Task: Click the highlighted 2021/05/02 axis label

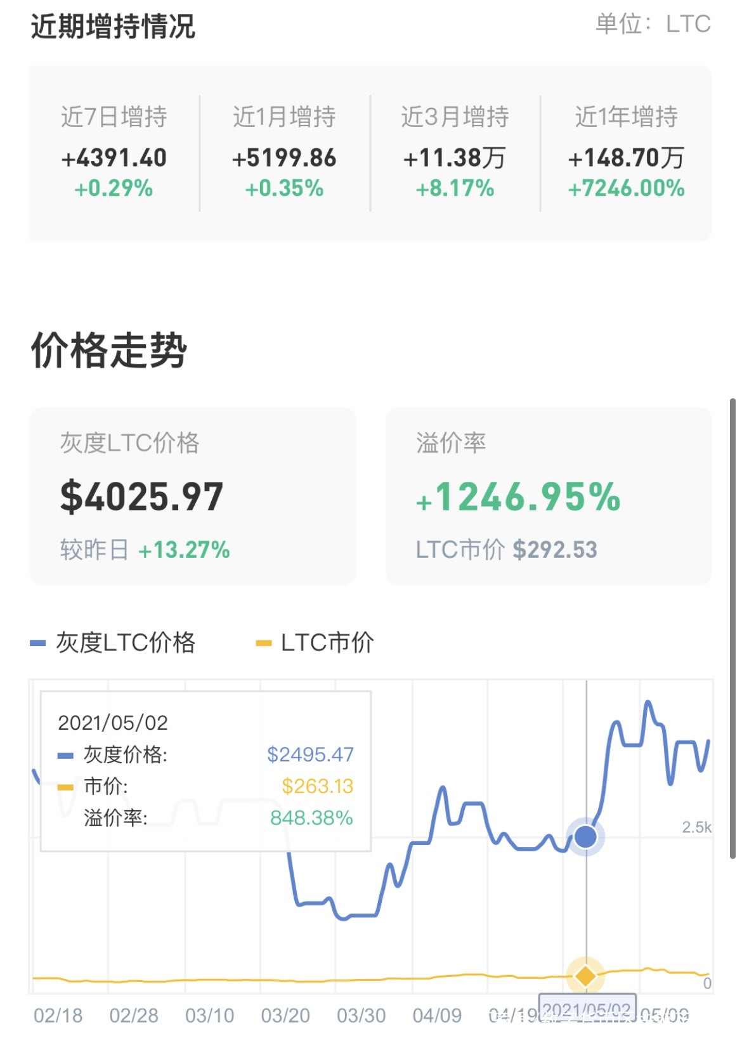Action: click(587, 1009)
